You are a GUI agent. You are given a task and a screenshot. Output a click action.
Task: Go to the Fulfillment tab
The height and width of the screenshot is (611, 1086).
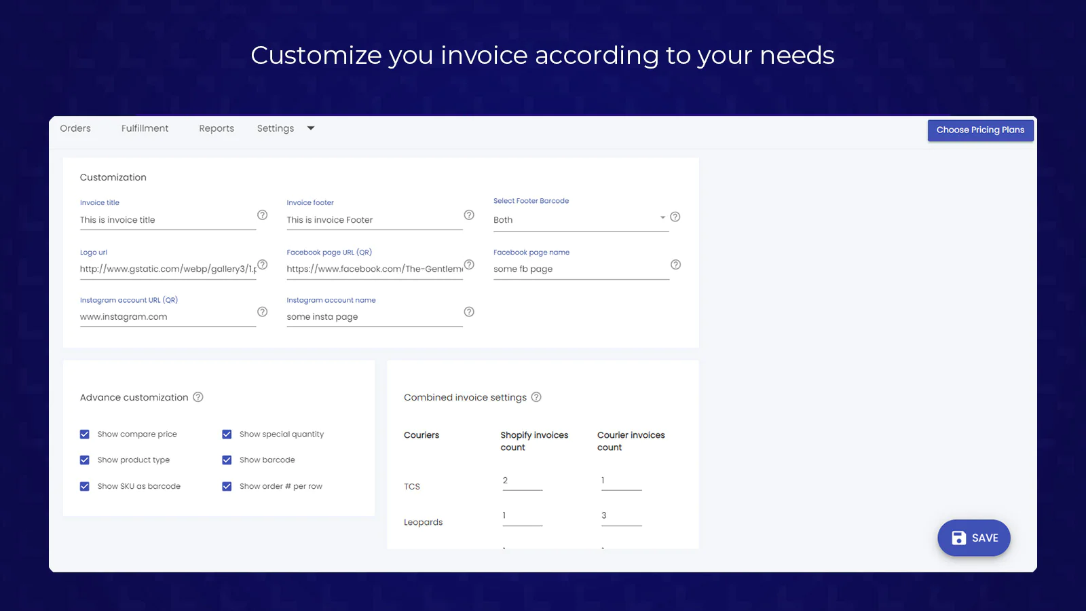point(145,128)
